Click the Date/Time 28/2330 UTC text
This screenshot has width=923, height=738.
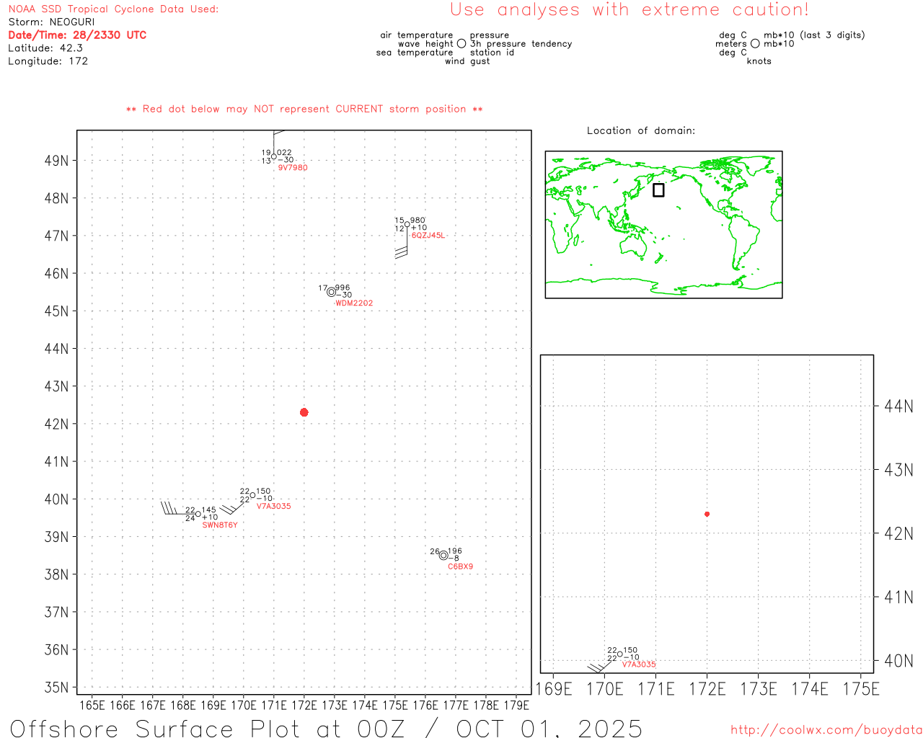tap(77, 35)
